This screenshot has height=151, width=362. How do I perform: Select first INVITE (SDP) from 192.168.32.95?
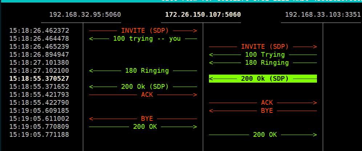pos(145,31)
